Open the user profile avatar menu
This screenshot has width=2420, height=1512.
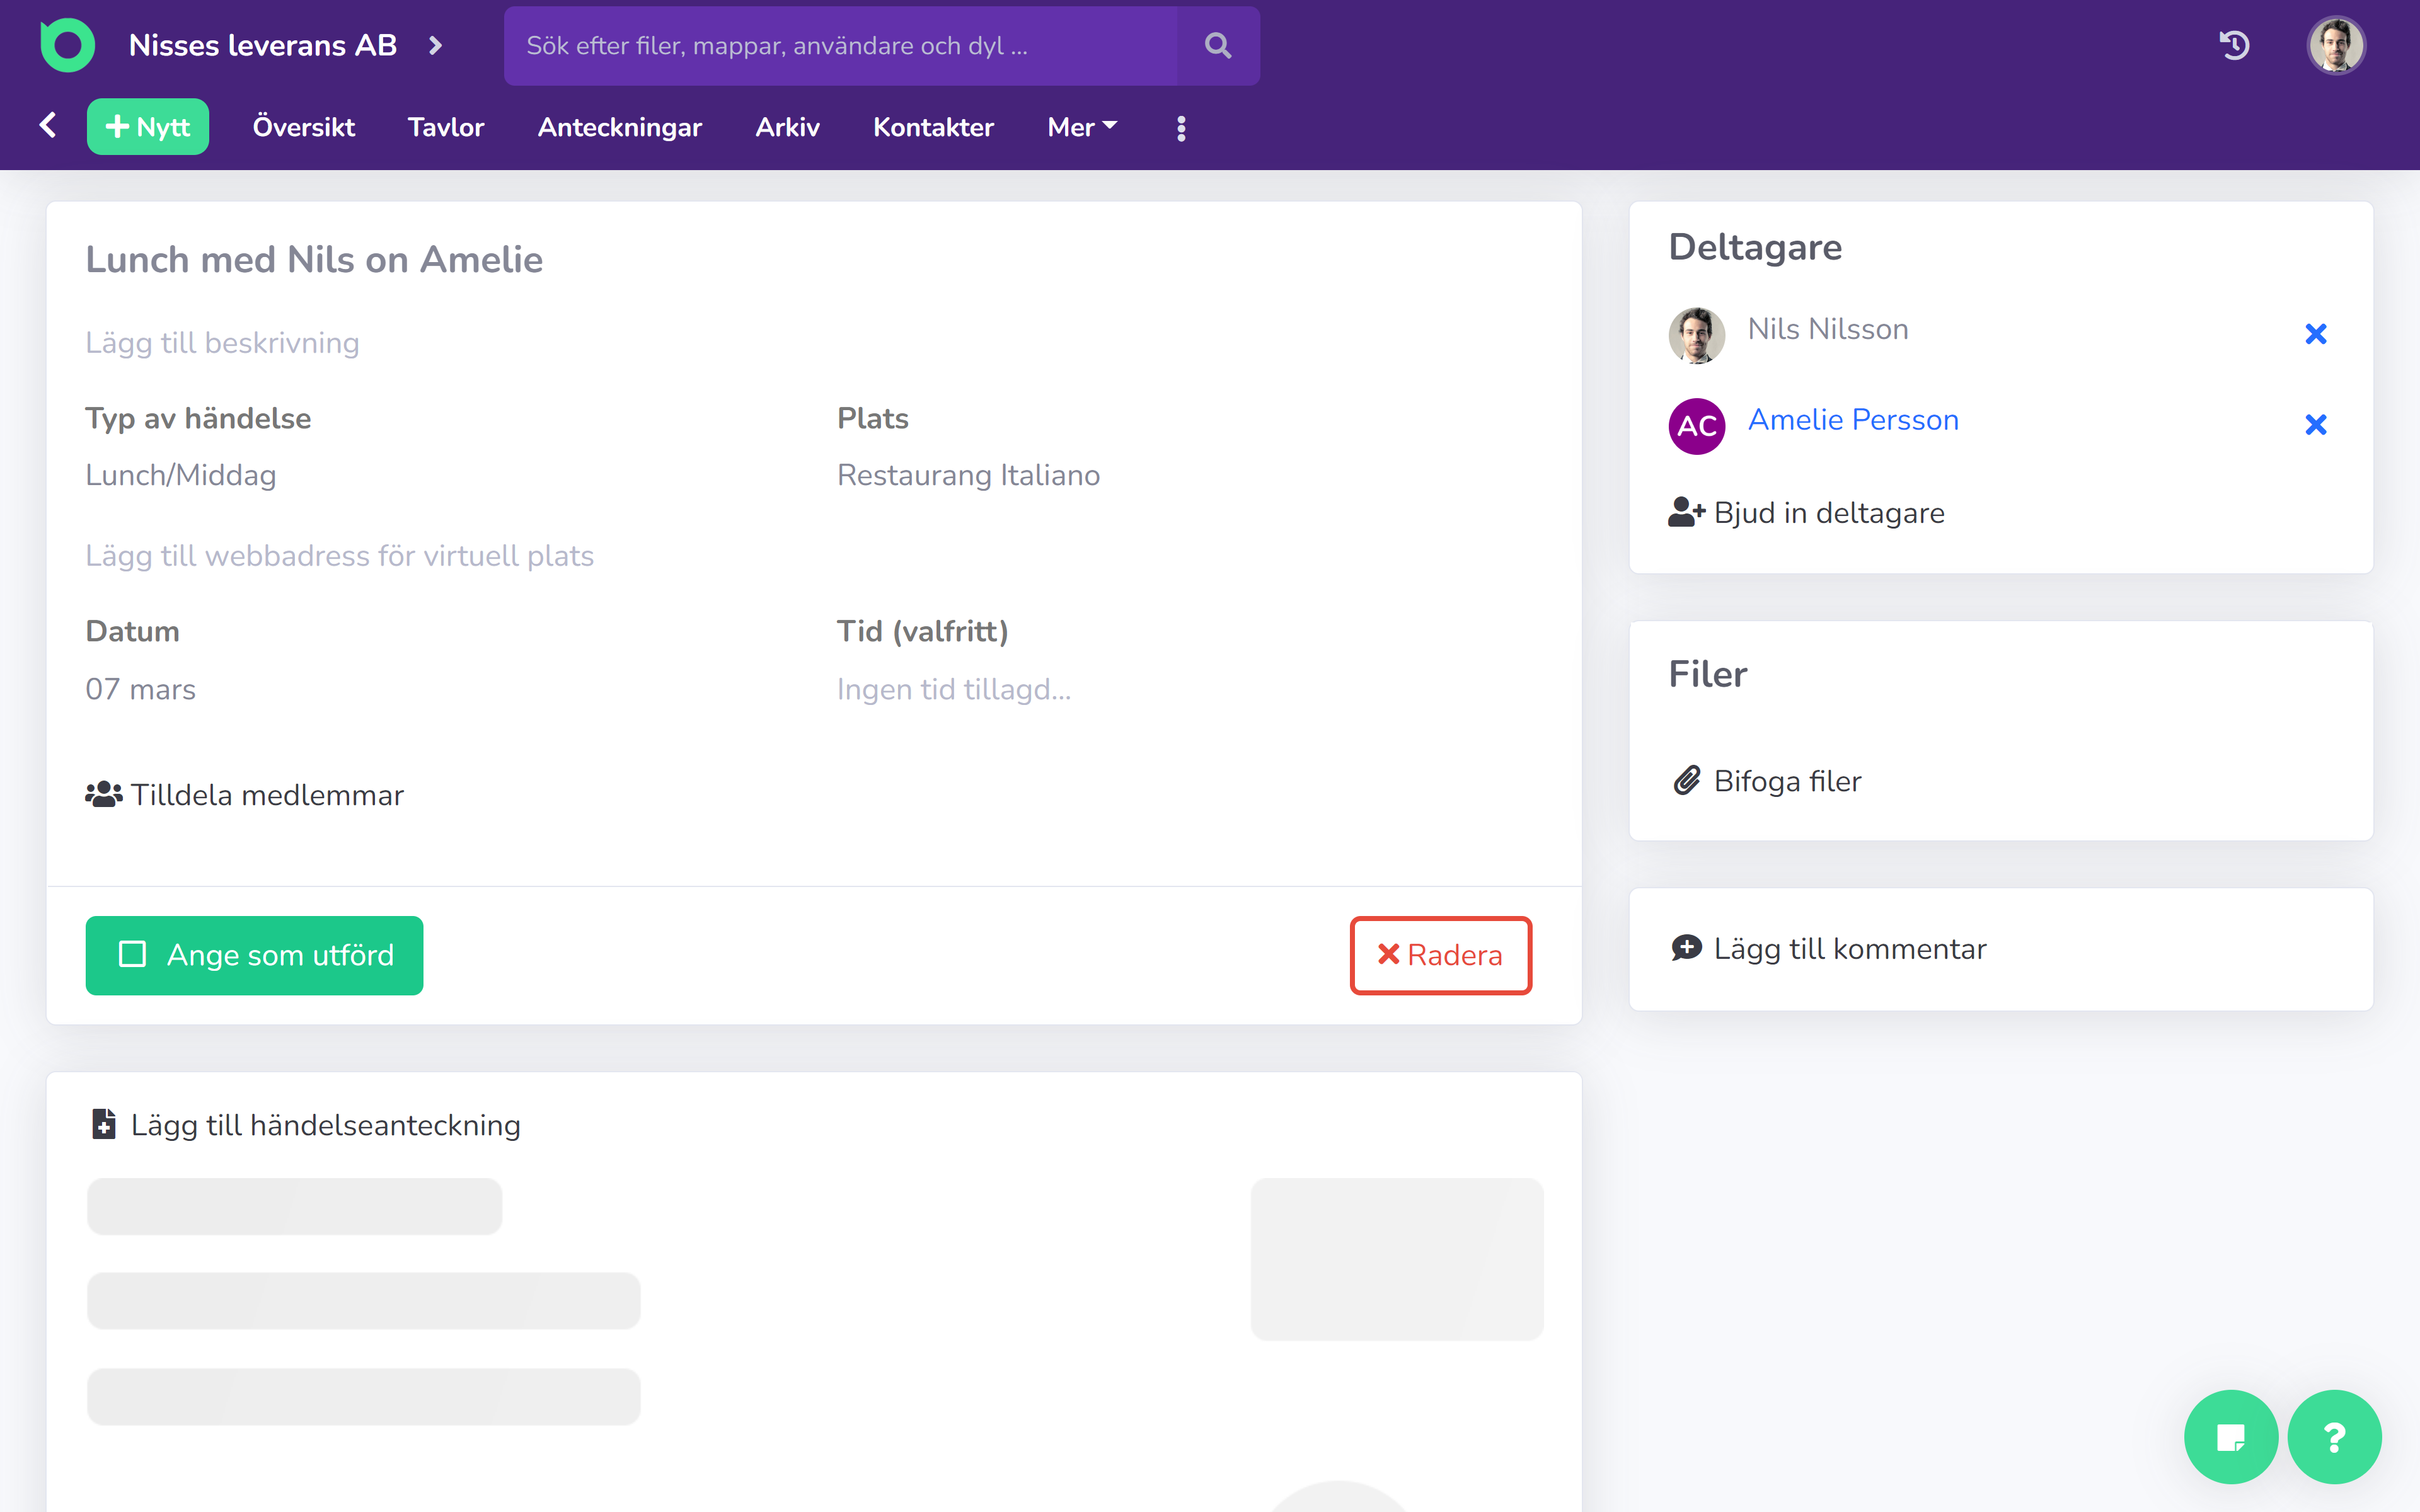[2336, 45]
